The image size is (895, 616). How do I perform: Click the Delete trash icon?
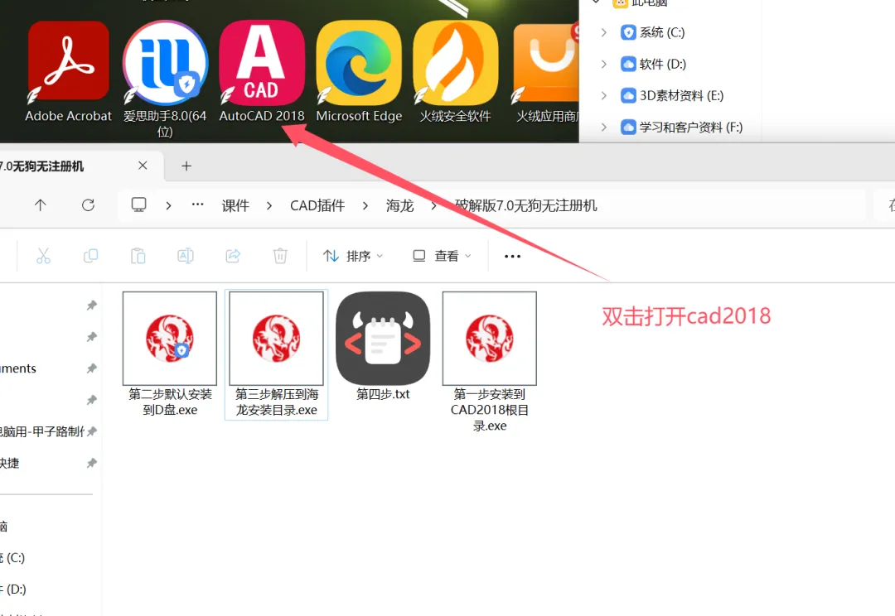280,256
